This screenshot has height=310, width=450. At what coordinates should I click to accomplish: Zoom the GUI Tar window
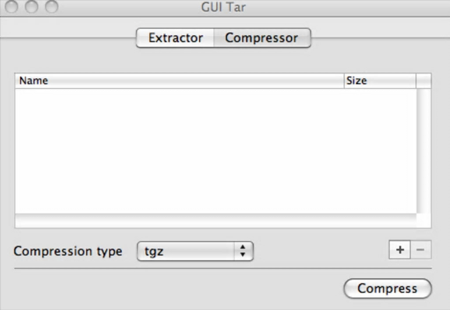coord(52,7)
